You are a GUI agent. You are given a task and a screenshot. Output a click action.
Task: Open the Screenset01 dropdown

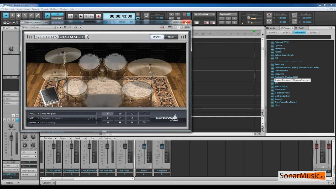coord(228,14)
